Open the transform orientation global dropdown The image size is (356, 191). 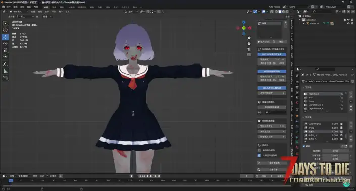click(x=131, y=11)
